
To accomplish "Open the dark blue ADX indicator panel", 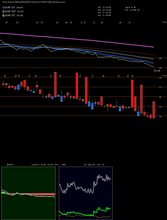I will 86,193.
